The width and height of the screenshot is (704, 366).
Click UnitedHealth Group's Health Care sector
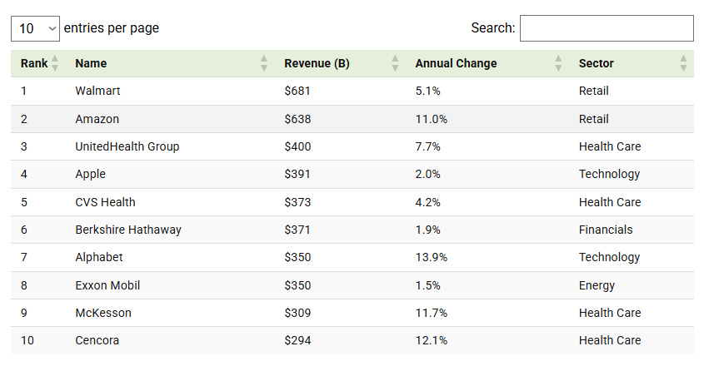(610, 146)
